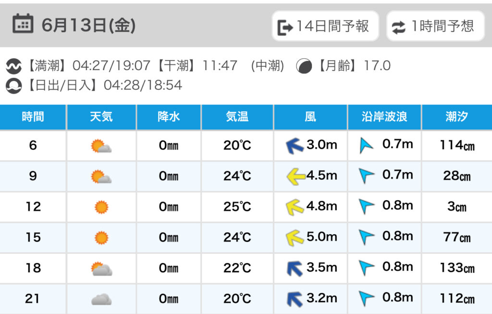The width and height of the screenshot is (492, 314).
Task: Click the blue wind arrow at 18時
Action: [295, 268]
